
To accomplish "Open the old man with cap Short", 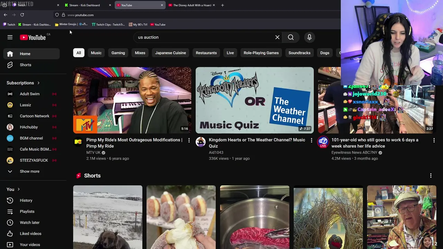I will pos(401,217).
